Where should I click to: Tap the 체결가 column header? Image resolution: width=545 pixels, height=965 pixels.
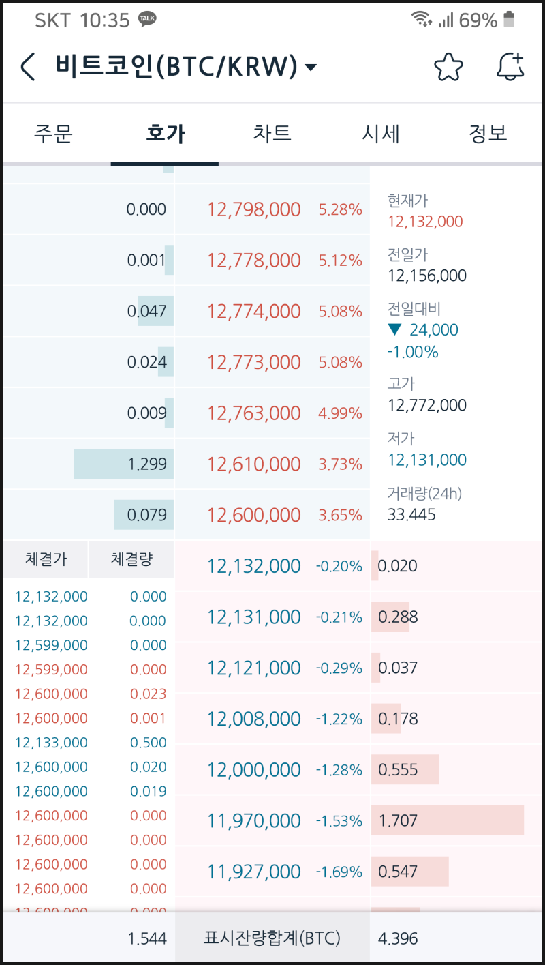(44, 559)
